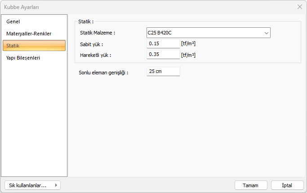Click the tf/m² unit beside Sabit yük
Screen dimensions: 307x193
click(x=188, y=44)
